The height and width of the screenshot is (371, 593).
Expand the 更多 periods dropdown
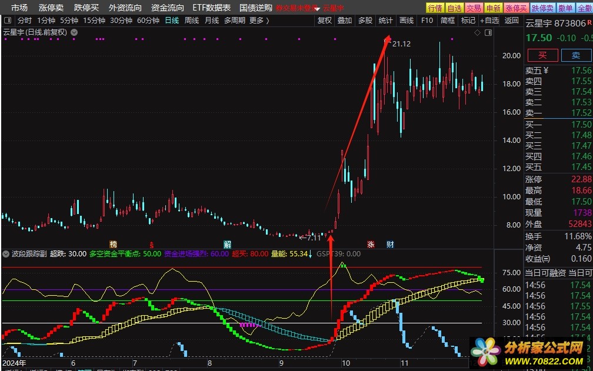[x=259, y=21]
